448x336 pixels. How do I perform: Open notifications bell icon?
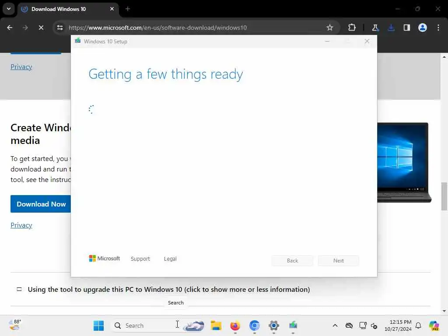(418, 325)
